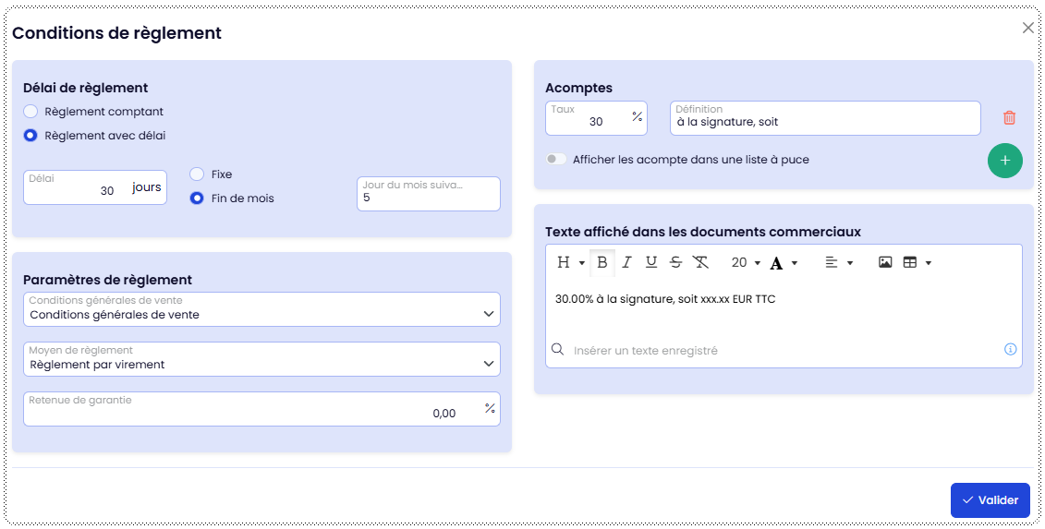
Task: Apply strikethrough formatting to the text
Action: [x=675, y=263]
